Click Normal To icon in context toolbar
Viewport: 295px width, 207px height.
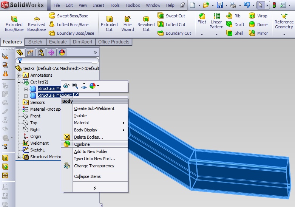(x=84, y=86)
